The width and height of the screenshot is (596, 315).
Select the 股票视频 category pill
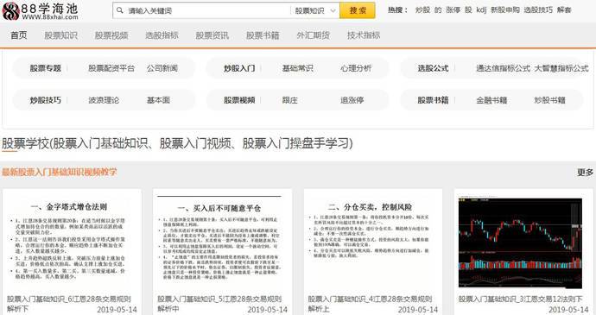239,100
